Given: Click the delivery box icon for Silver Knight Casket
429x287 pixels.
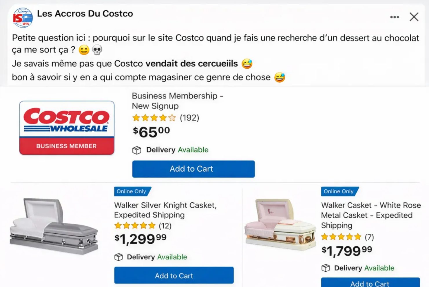Looking at the screenshot, I should click(119, 257).
